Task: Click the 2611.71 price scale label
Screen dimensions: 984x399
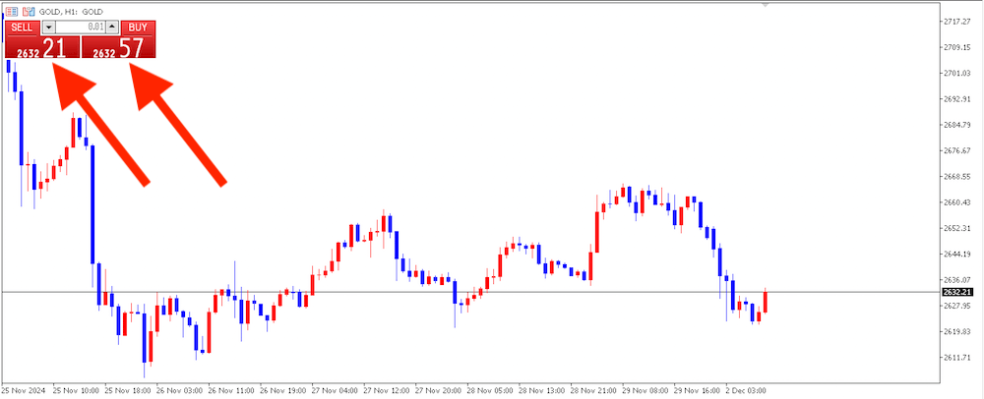Action: pos(956,357)
